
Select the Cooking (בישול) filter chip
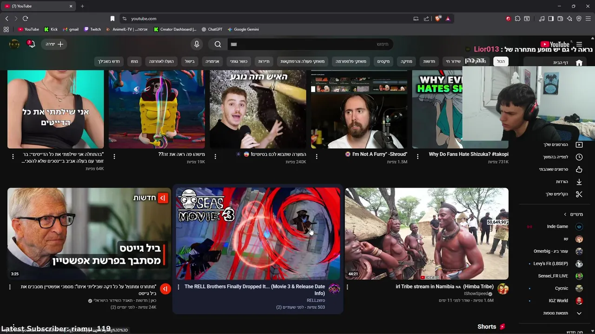point(190,61)
